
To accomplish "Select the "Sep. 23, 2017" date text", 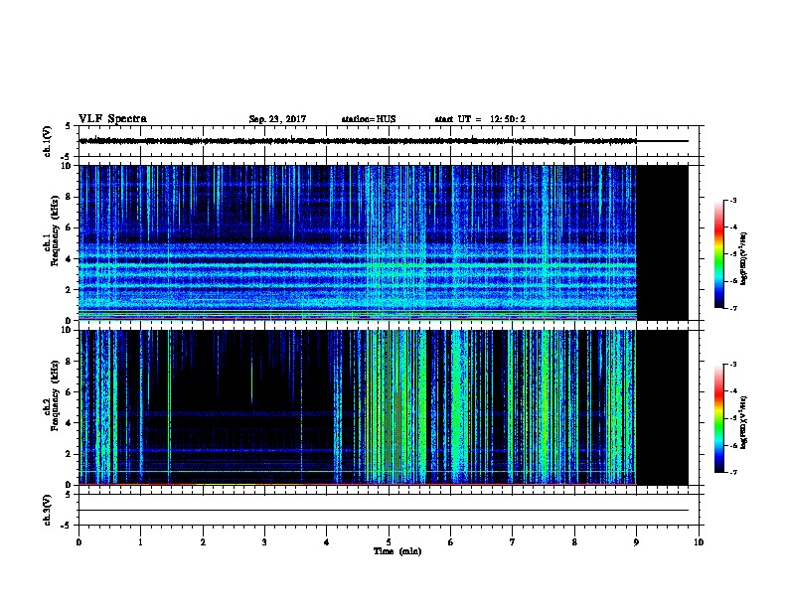I will pos(277,119).
